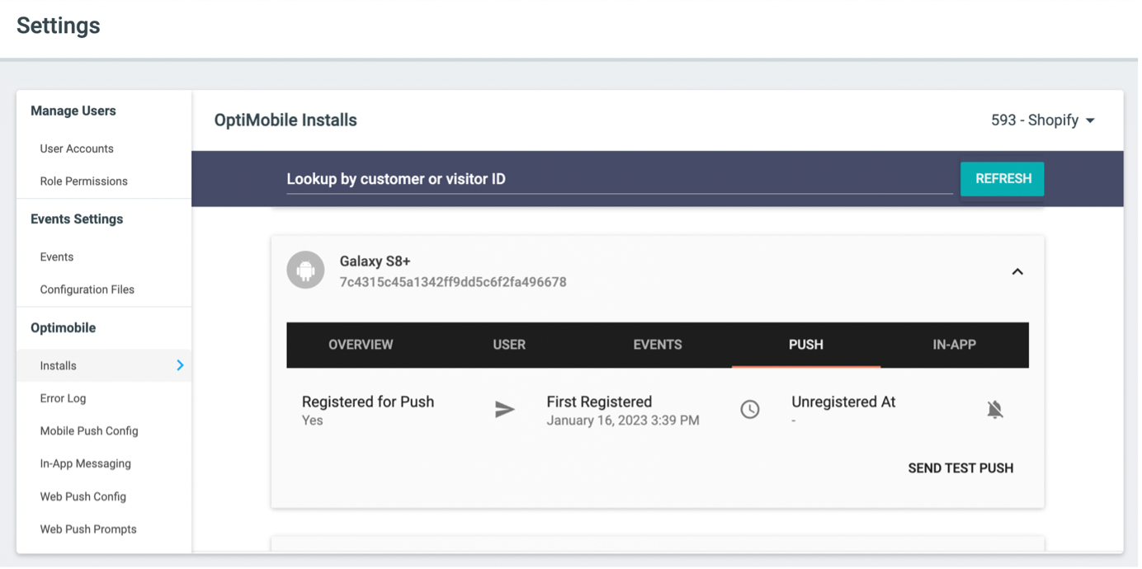Viewport: 1142px width, 569px height.
Task: Open the Events tab of the install
Action: (x=658, y=345)
